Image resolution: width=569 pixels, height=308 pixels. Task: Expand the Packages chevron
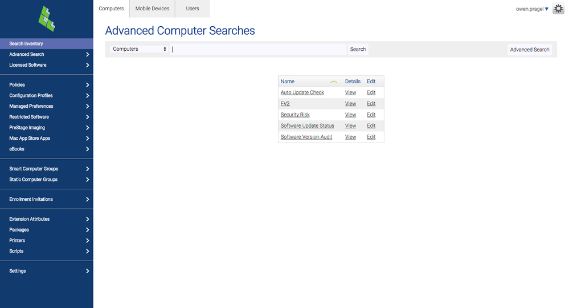coord(88,230)
